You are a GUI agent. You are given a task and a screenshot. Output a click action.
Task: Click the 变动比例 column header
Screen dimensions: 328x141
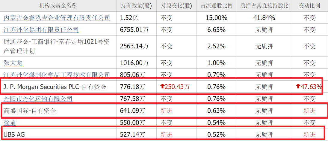(309, 6)
